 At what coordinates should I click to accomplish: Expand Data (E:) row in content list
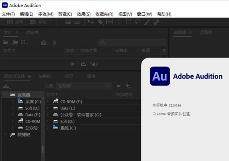pyautogui.click(x=48, y=108)
